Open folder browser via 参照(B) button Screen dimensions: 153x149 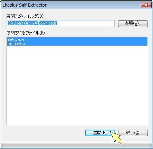[x=133, y=24]
